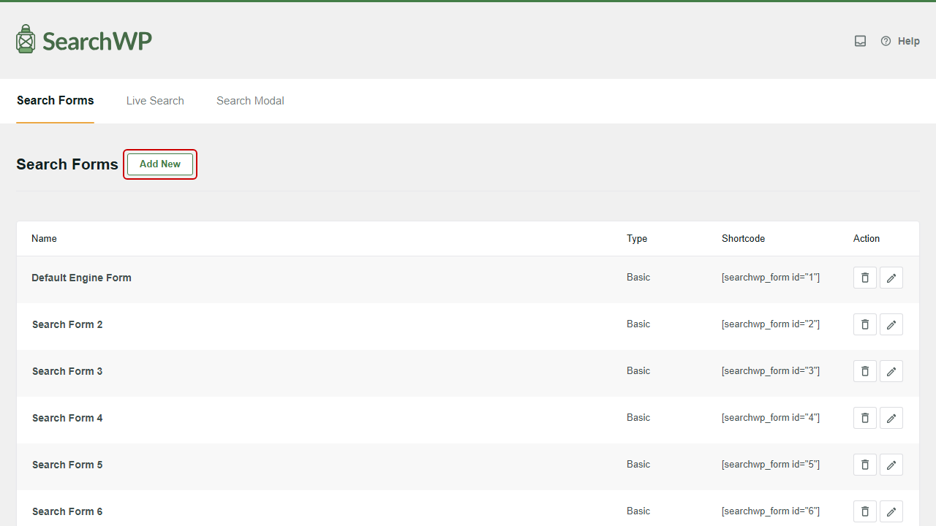Image resolution: width=936 pixels, height=526 pixels.
Task: Delete Search Form 3
Action: coord(865,371)
